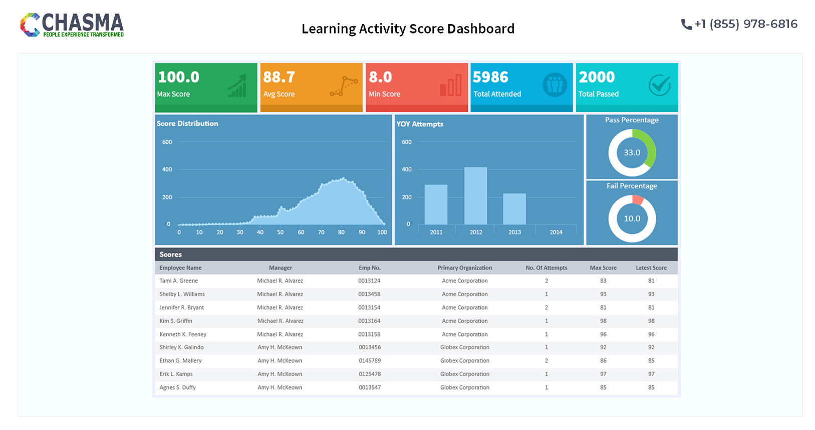This screenshot has height=430, width=815.
Task: Click the Min Score bar chart icon
Action: click(x=450, y=85)
